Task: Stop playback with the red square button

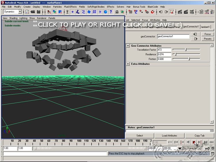Action: coord(194,142)
